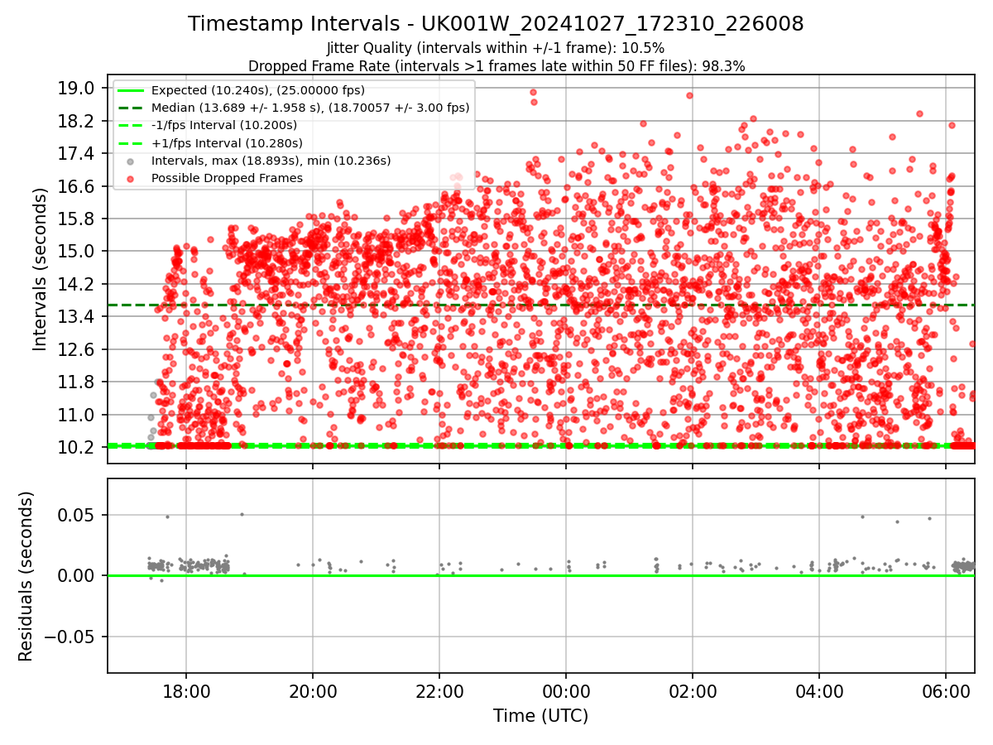Click the 'Time (UTC)' x-axis label
This screenshot has height=745, width=993.
coord(540,716)
